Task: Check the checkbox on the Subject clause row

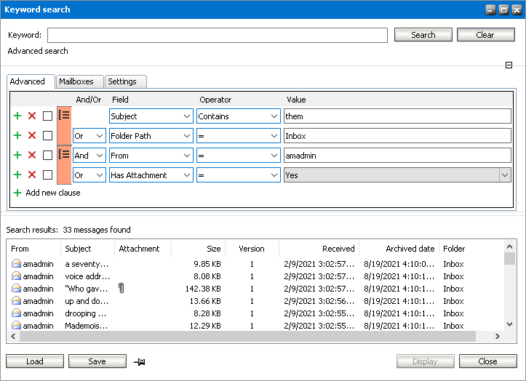Action: 47,116
